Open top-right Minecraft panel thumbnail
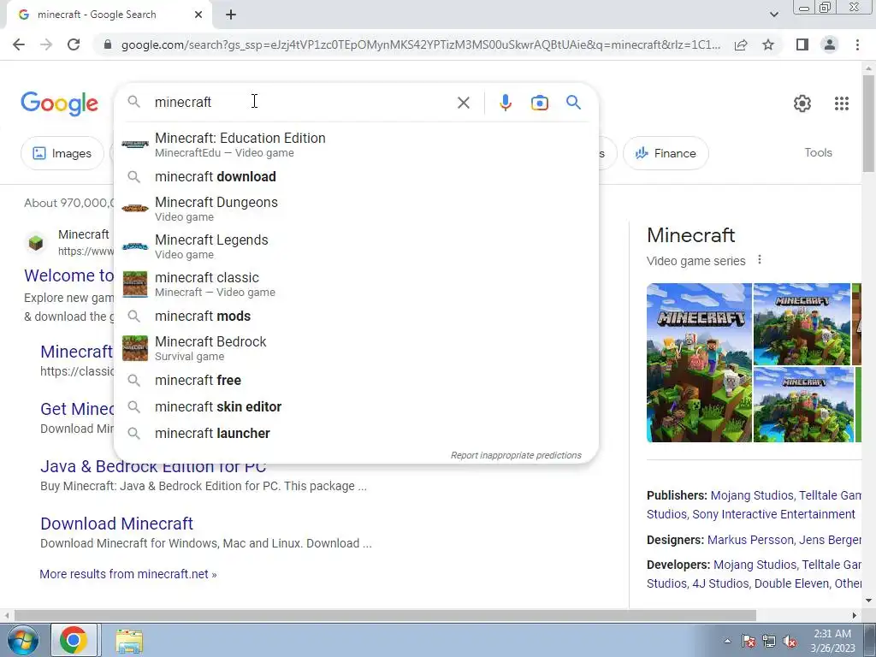876x657 pixels. pos(802,324)
